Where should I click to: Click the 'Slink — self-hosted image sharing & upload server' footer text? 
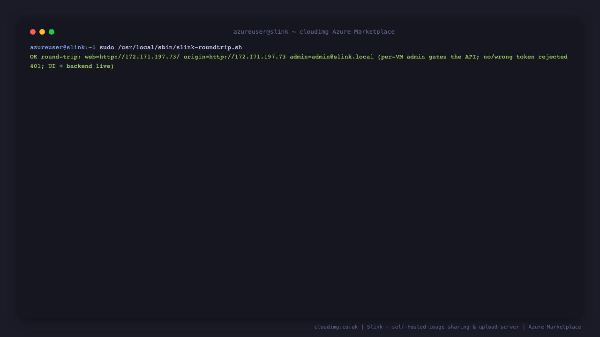coord(443,327)
